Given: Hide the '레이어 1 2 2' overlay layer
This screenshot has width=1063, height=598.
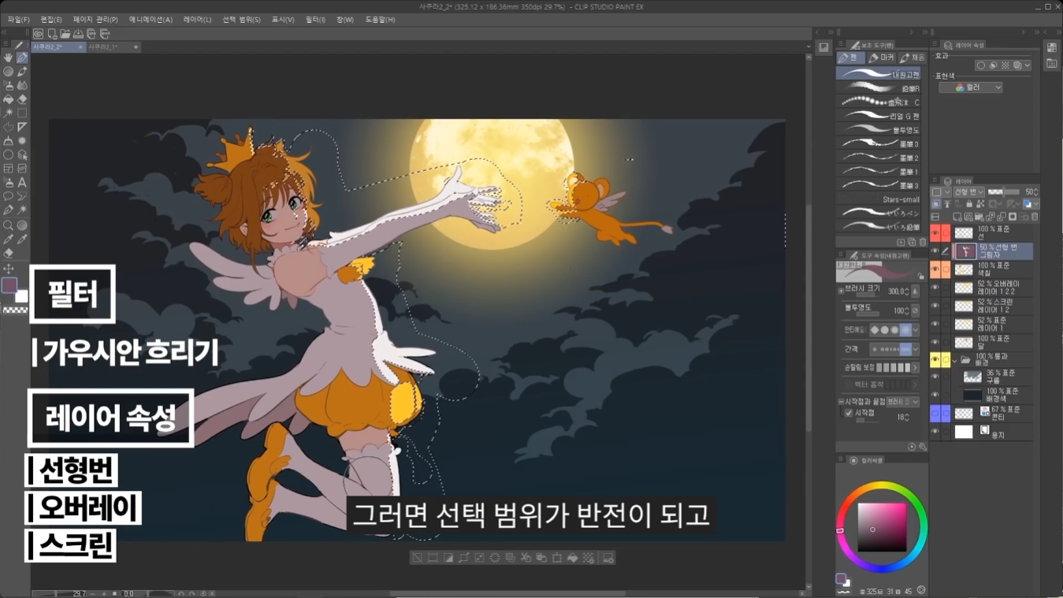Looking at the screenshot, I should coord(935,288).
